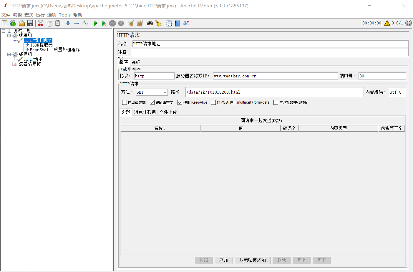The width and height of the screenshot is (413, 272).
Task: Clear results with the single-broom gear icon
Action: coord(131,23)
